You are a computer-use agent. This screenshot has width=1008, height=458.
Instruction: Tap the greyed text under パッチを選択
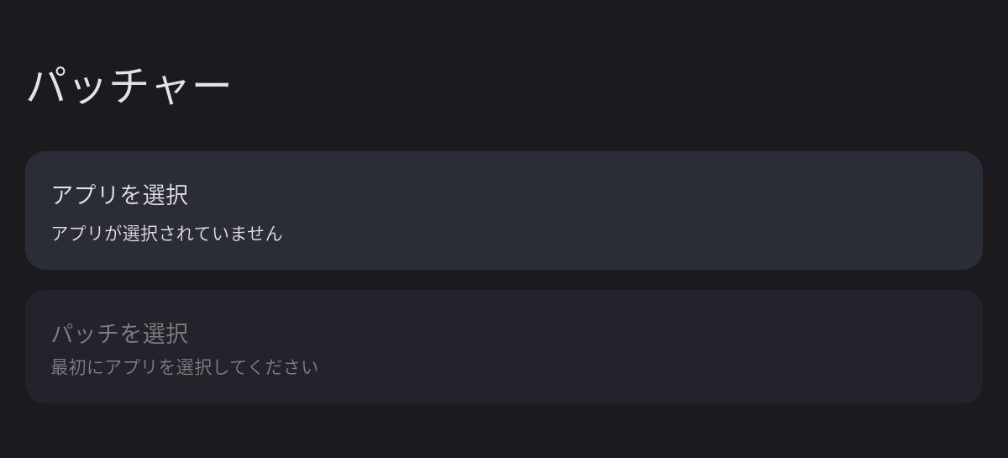pos(185,367)
